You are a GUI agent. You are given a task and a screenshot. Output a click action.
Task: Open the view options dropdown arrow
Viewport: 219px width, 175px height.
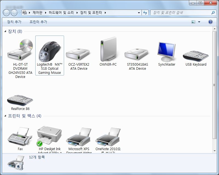coord(199,22)
